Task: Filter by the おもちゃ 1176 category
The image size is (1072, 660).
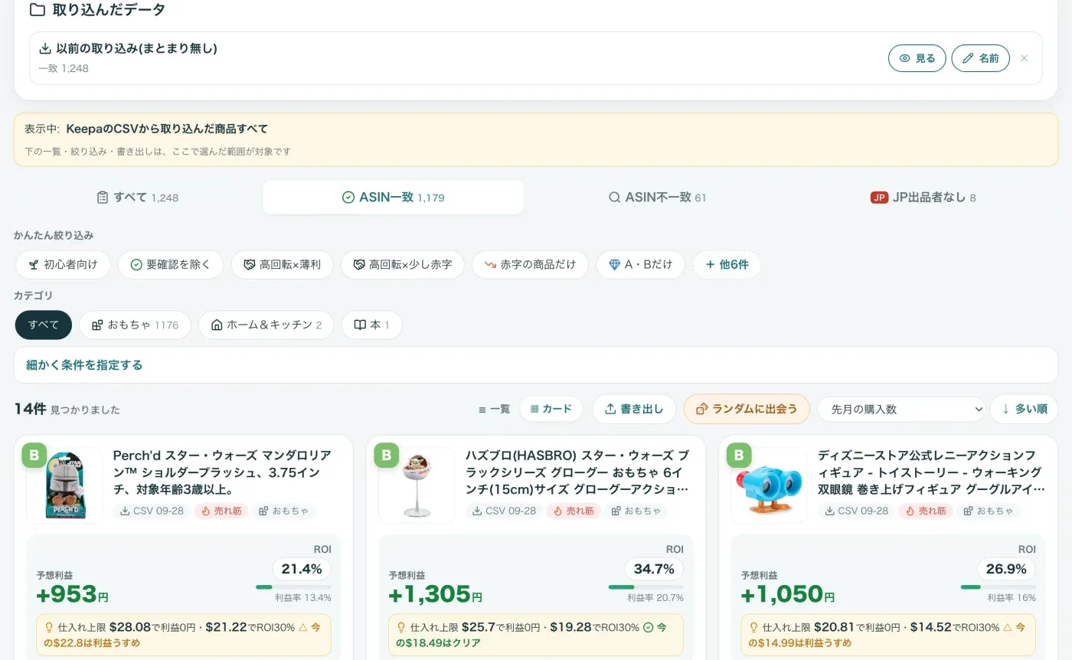Action: (135, 325)
